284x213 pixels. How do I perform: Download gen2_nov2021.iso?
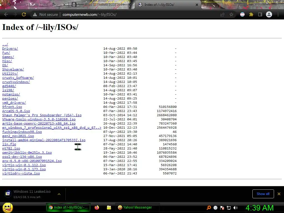18,136
